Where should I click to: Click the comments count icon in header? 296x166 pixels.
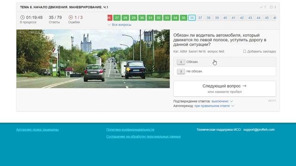[271, 7]
